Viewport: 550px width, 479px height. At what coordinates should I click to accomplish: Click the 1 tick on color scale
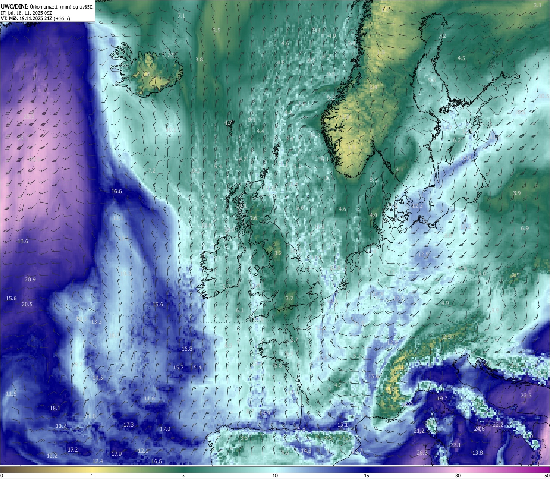92,476
